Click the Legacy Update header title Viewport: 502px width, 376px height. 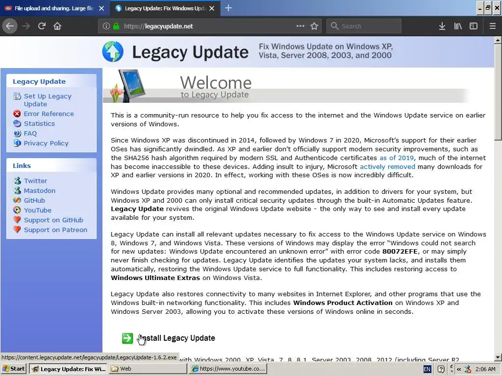pos(190,52)
